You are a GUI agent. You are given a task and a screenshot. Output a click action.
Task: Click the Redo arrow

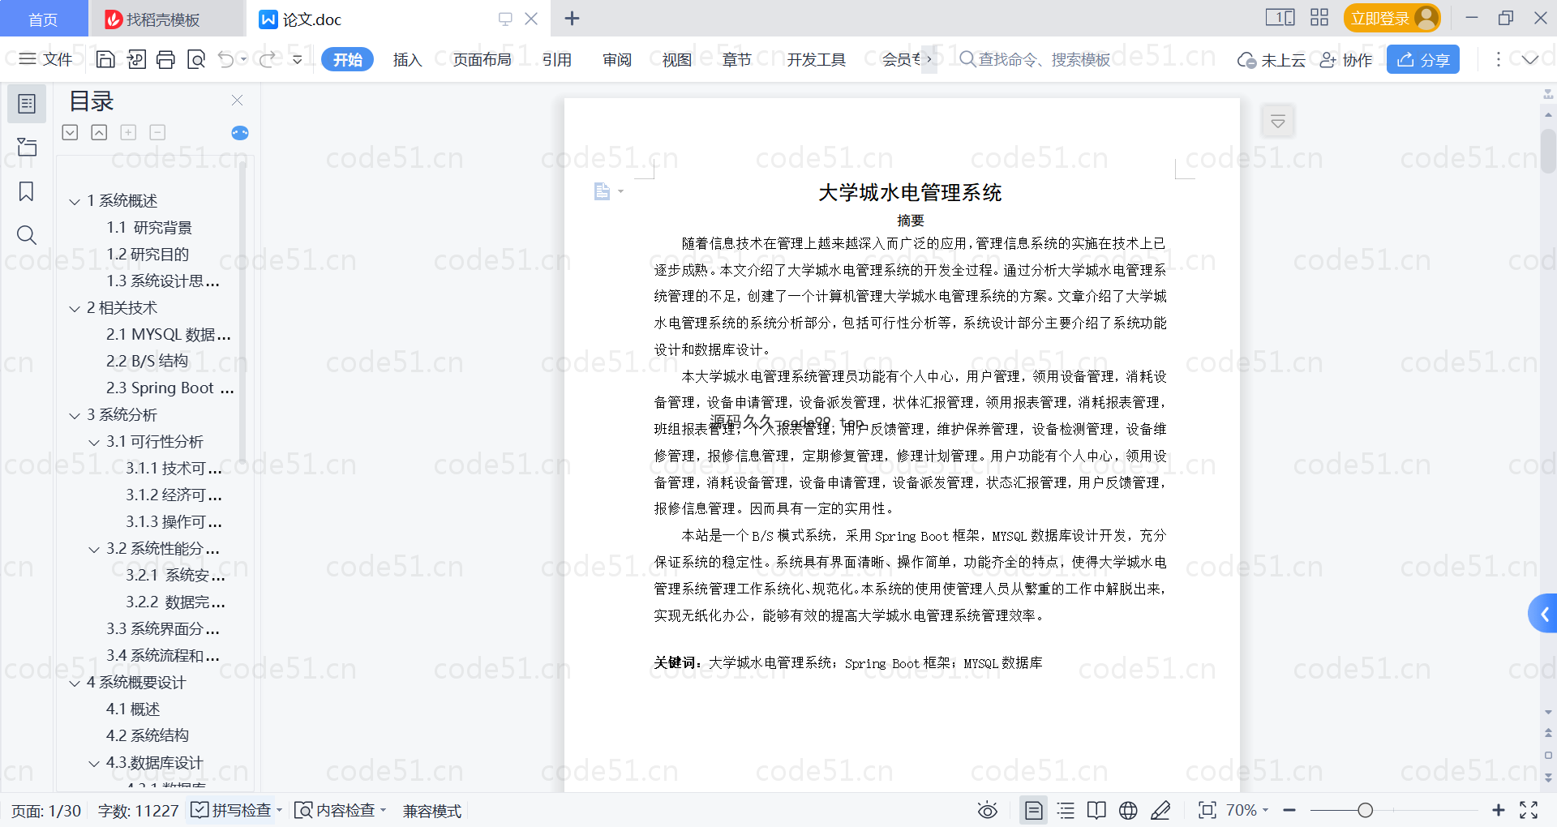click(x=267, y=59)
